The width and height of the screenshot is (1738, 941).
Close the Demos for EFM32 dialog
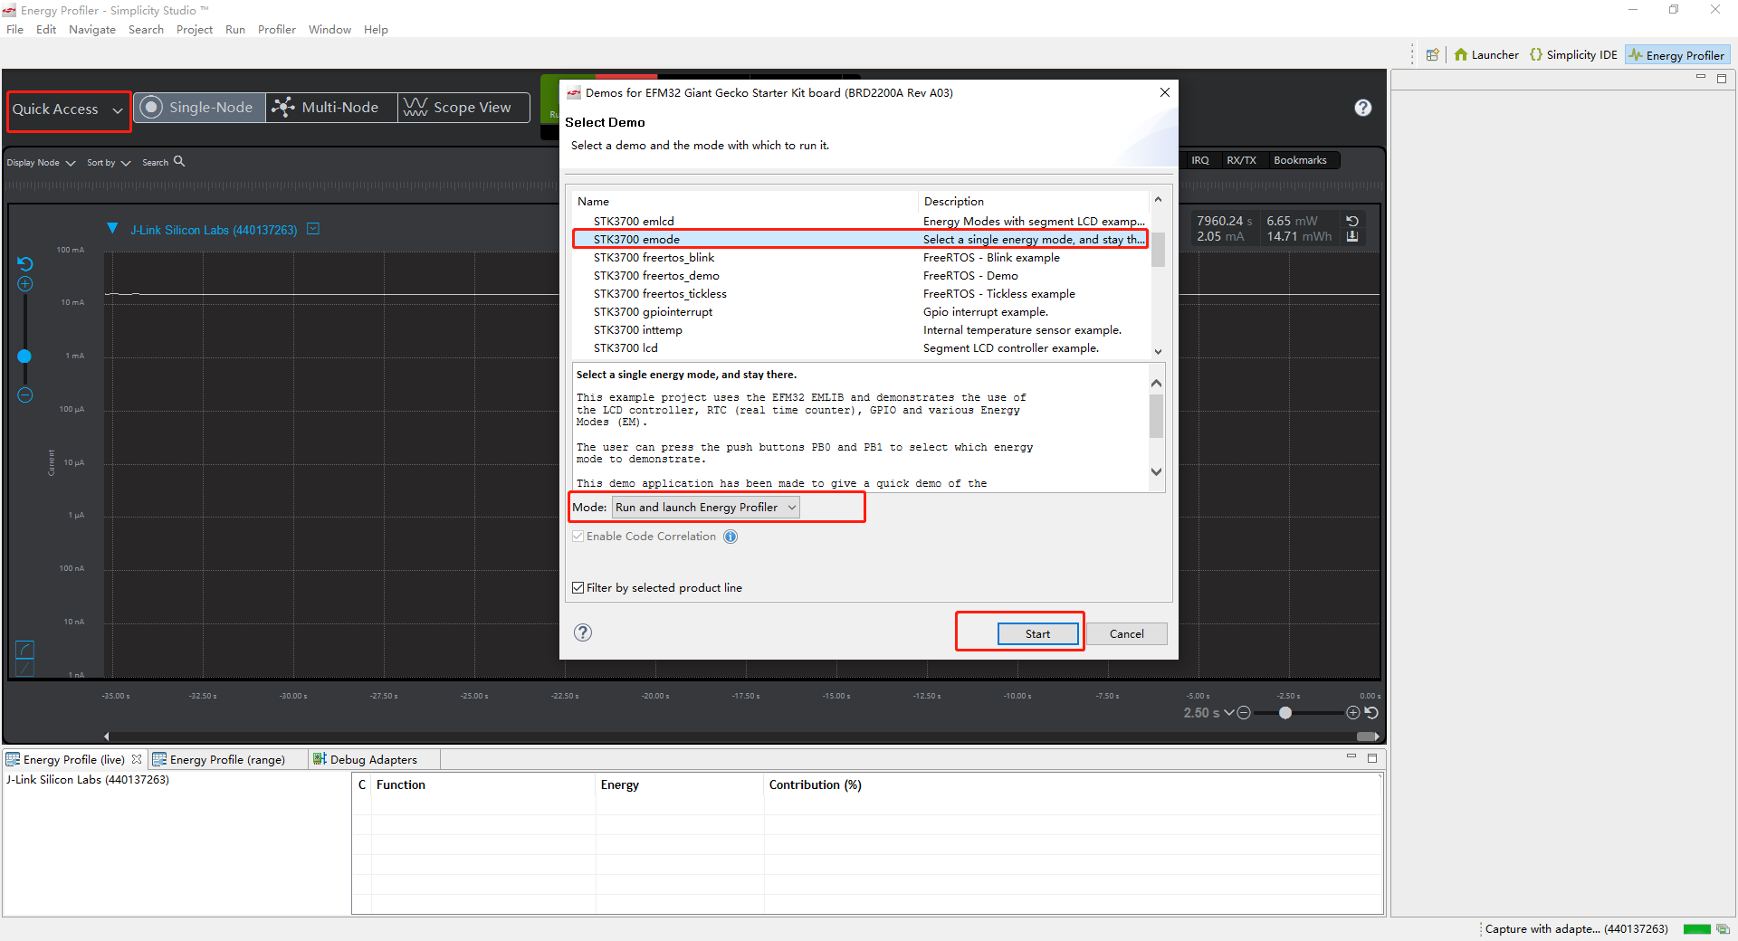(1165, 92)
